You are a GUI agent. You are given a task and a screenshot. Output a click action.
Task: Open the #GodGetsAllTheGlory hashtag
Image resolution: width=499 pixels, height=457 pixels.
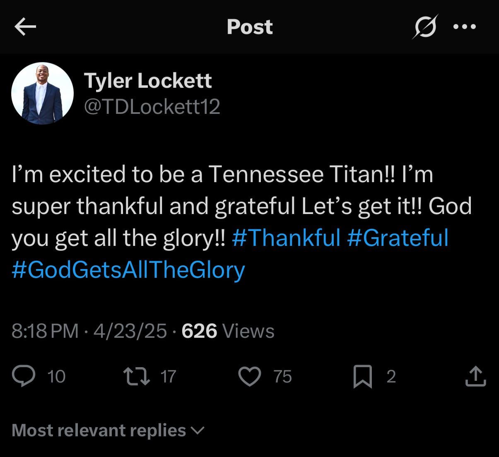(128, 269)
